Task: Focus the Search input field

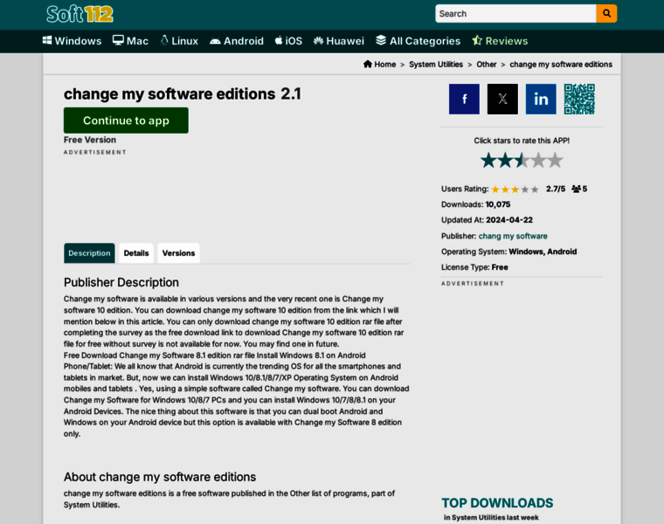Action: coord(515,14)
